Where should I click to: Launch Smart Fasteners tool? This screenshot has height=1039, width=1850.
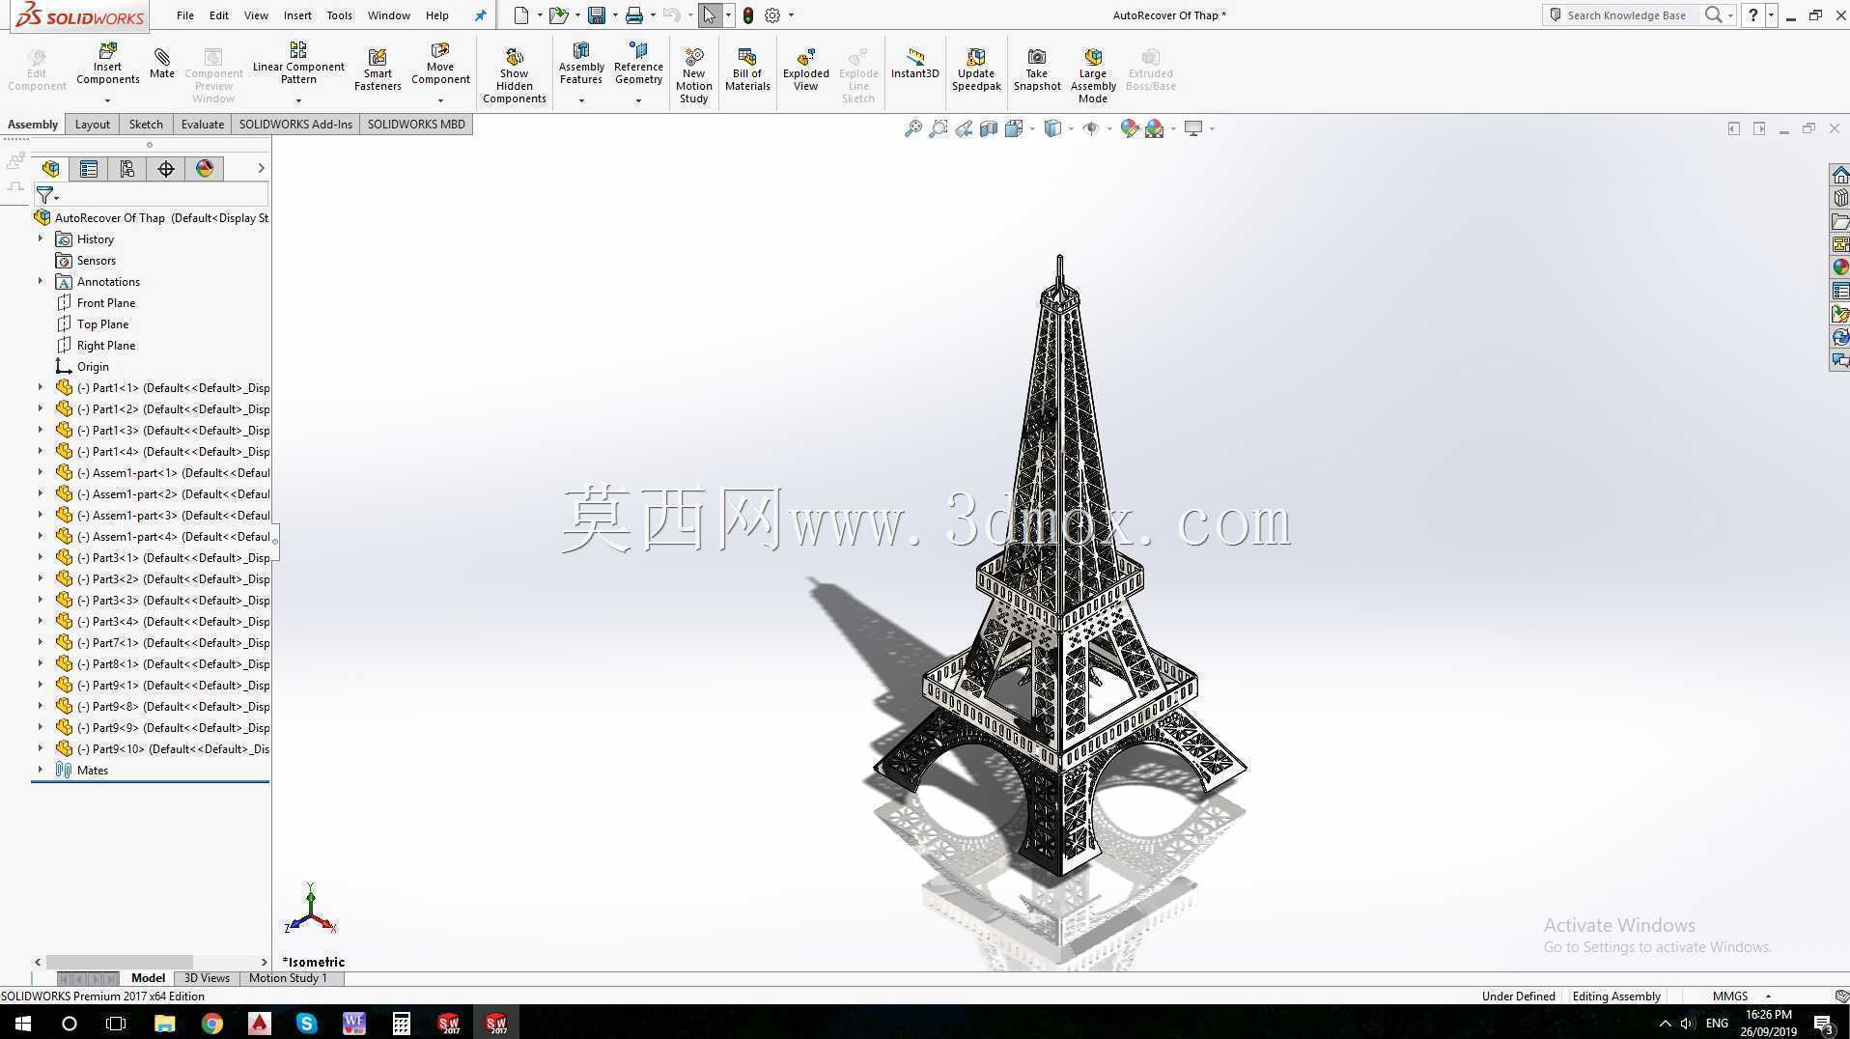pyautogui.click(x=378, y=70)
